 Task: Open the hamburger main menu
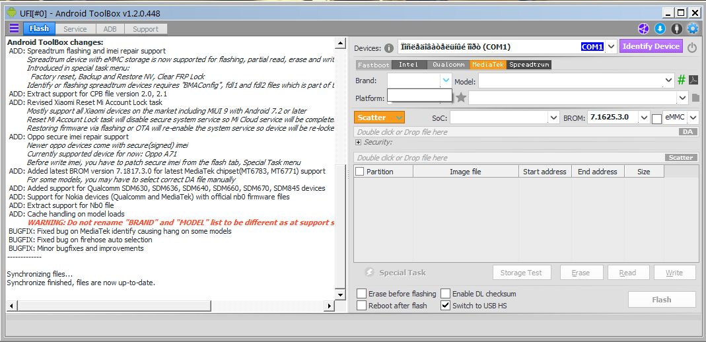point(14,28)
